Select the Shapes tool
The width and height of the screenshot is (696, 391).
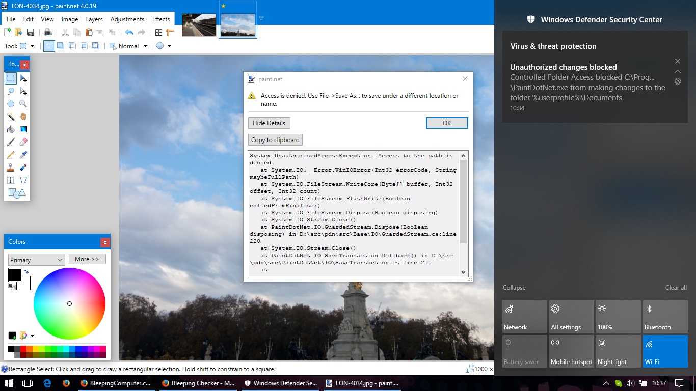(x=17, y=193)
